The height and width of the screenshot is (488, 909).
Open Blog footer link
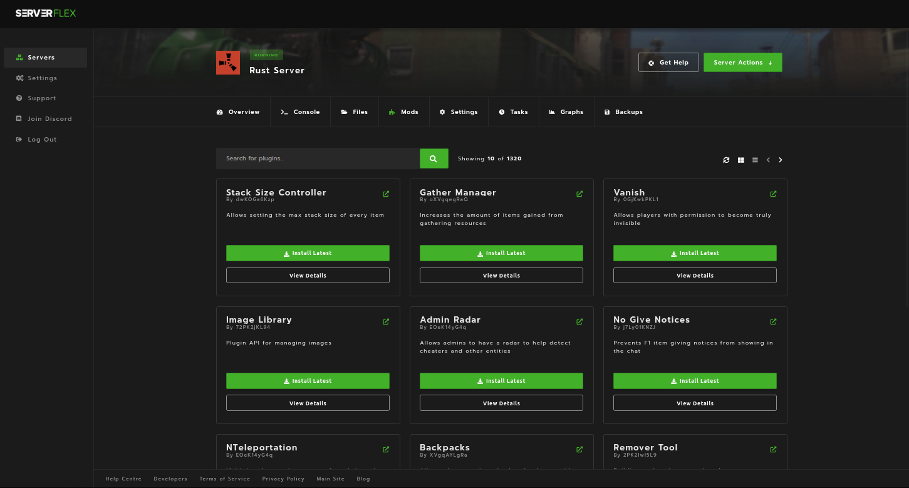tap(363, 479)
